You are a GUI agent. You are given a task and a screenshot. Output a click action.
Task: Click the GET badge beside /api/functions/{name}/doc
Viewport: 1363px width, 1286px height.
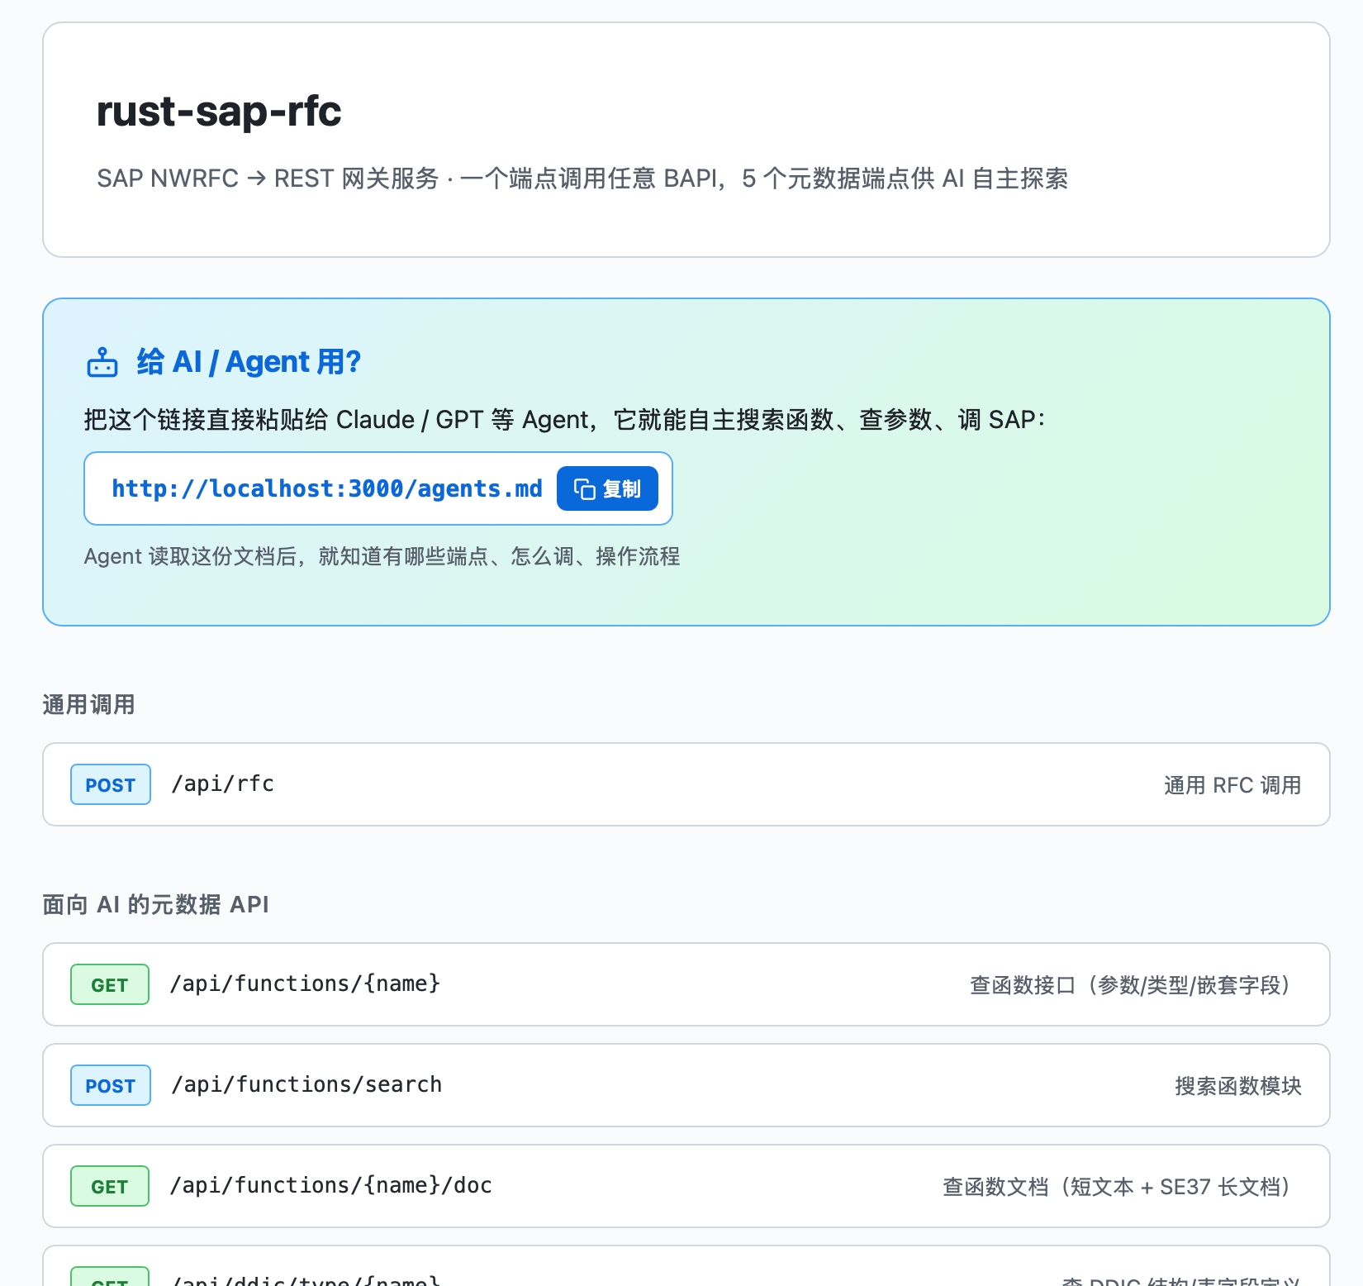pyautogui.click(x=110, y=1186)
